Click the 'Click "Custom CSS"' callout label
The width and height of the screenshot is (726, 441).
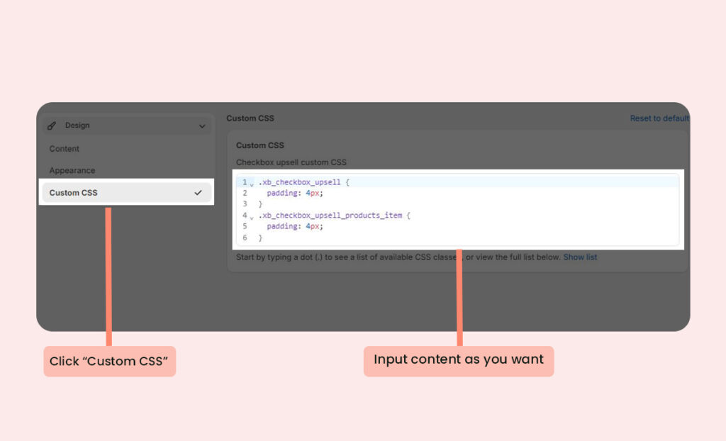pyautogui.click(x=109, y=362)
